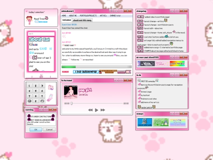Play the song pop girl
The width and height of the screenshot is (213, 160).
point(97,110)
